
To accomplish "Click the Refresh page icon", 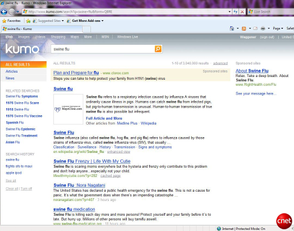I will pos(236,11).
